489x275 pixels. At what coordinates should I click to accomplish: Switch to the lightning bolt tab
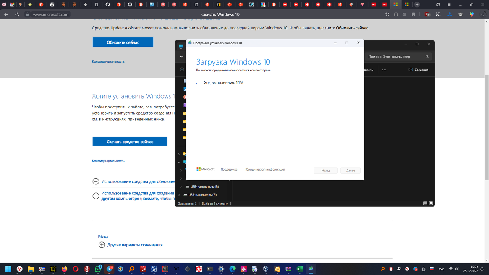(20, 5)
